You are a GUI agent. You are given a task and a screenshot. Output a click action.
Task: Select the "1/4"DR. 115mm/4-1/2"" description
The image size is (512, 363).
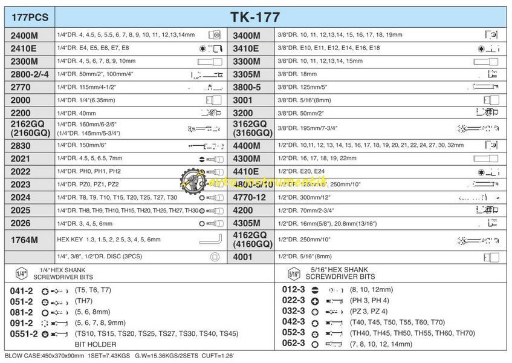coord(86,87)
